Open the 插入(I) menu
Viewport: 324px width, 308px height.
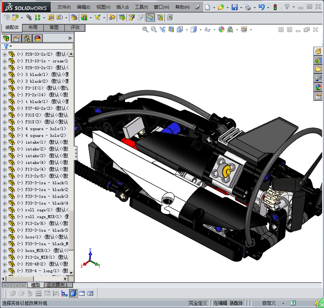point(122,7)
